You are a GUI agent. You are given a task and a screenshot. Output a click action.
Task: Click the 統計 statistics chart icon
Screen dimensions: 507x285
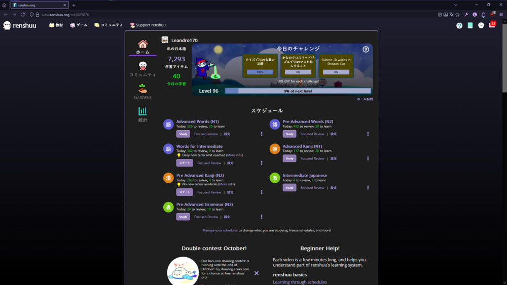coord(142,111)
